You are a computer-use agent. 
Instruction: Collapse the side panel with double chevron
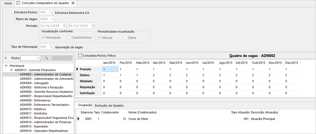[6, 58]
